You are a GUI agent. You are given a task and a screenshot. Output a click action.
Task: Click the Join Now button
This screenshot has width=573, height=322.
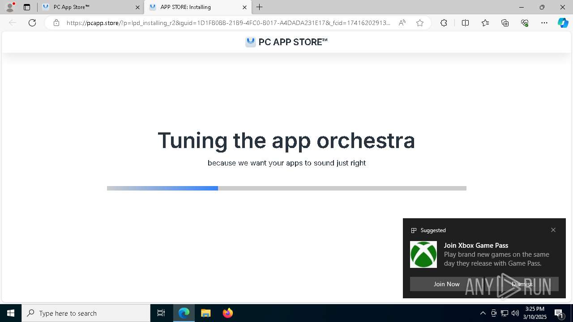[x=446, y=284]
